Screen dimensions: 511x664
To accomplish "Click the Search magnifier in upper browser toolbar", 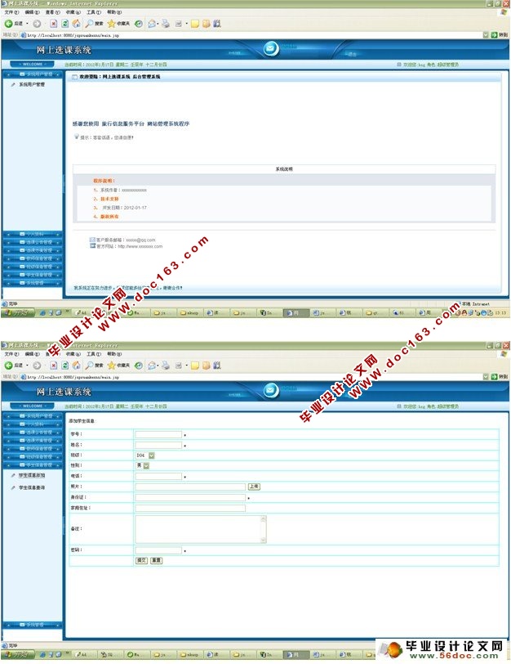I will (x=89, y=24).
